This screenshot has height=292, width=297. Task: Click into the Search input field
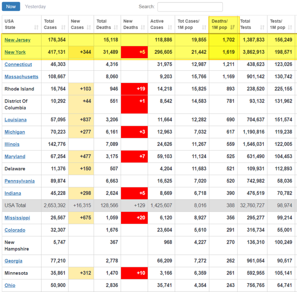click(190, 7)
